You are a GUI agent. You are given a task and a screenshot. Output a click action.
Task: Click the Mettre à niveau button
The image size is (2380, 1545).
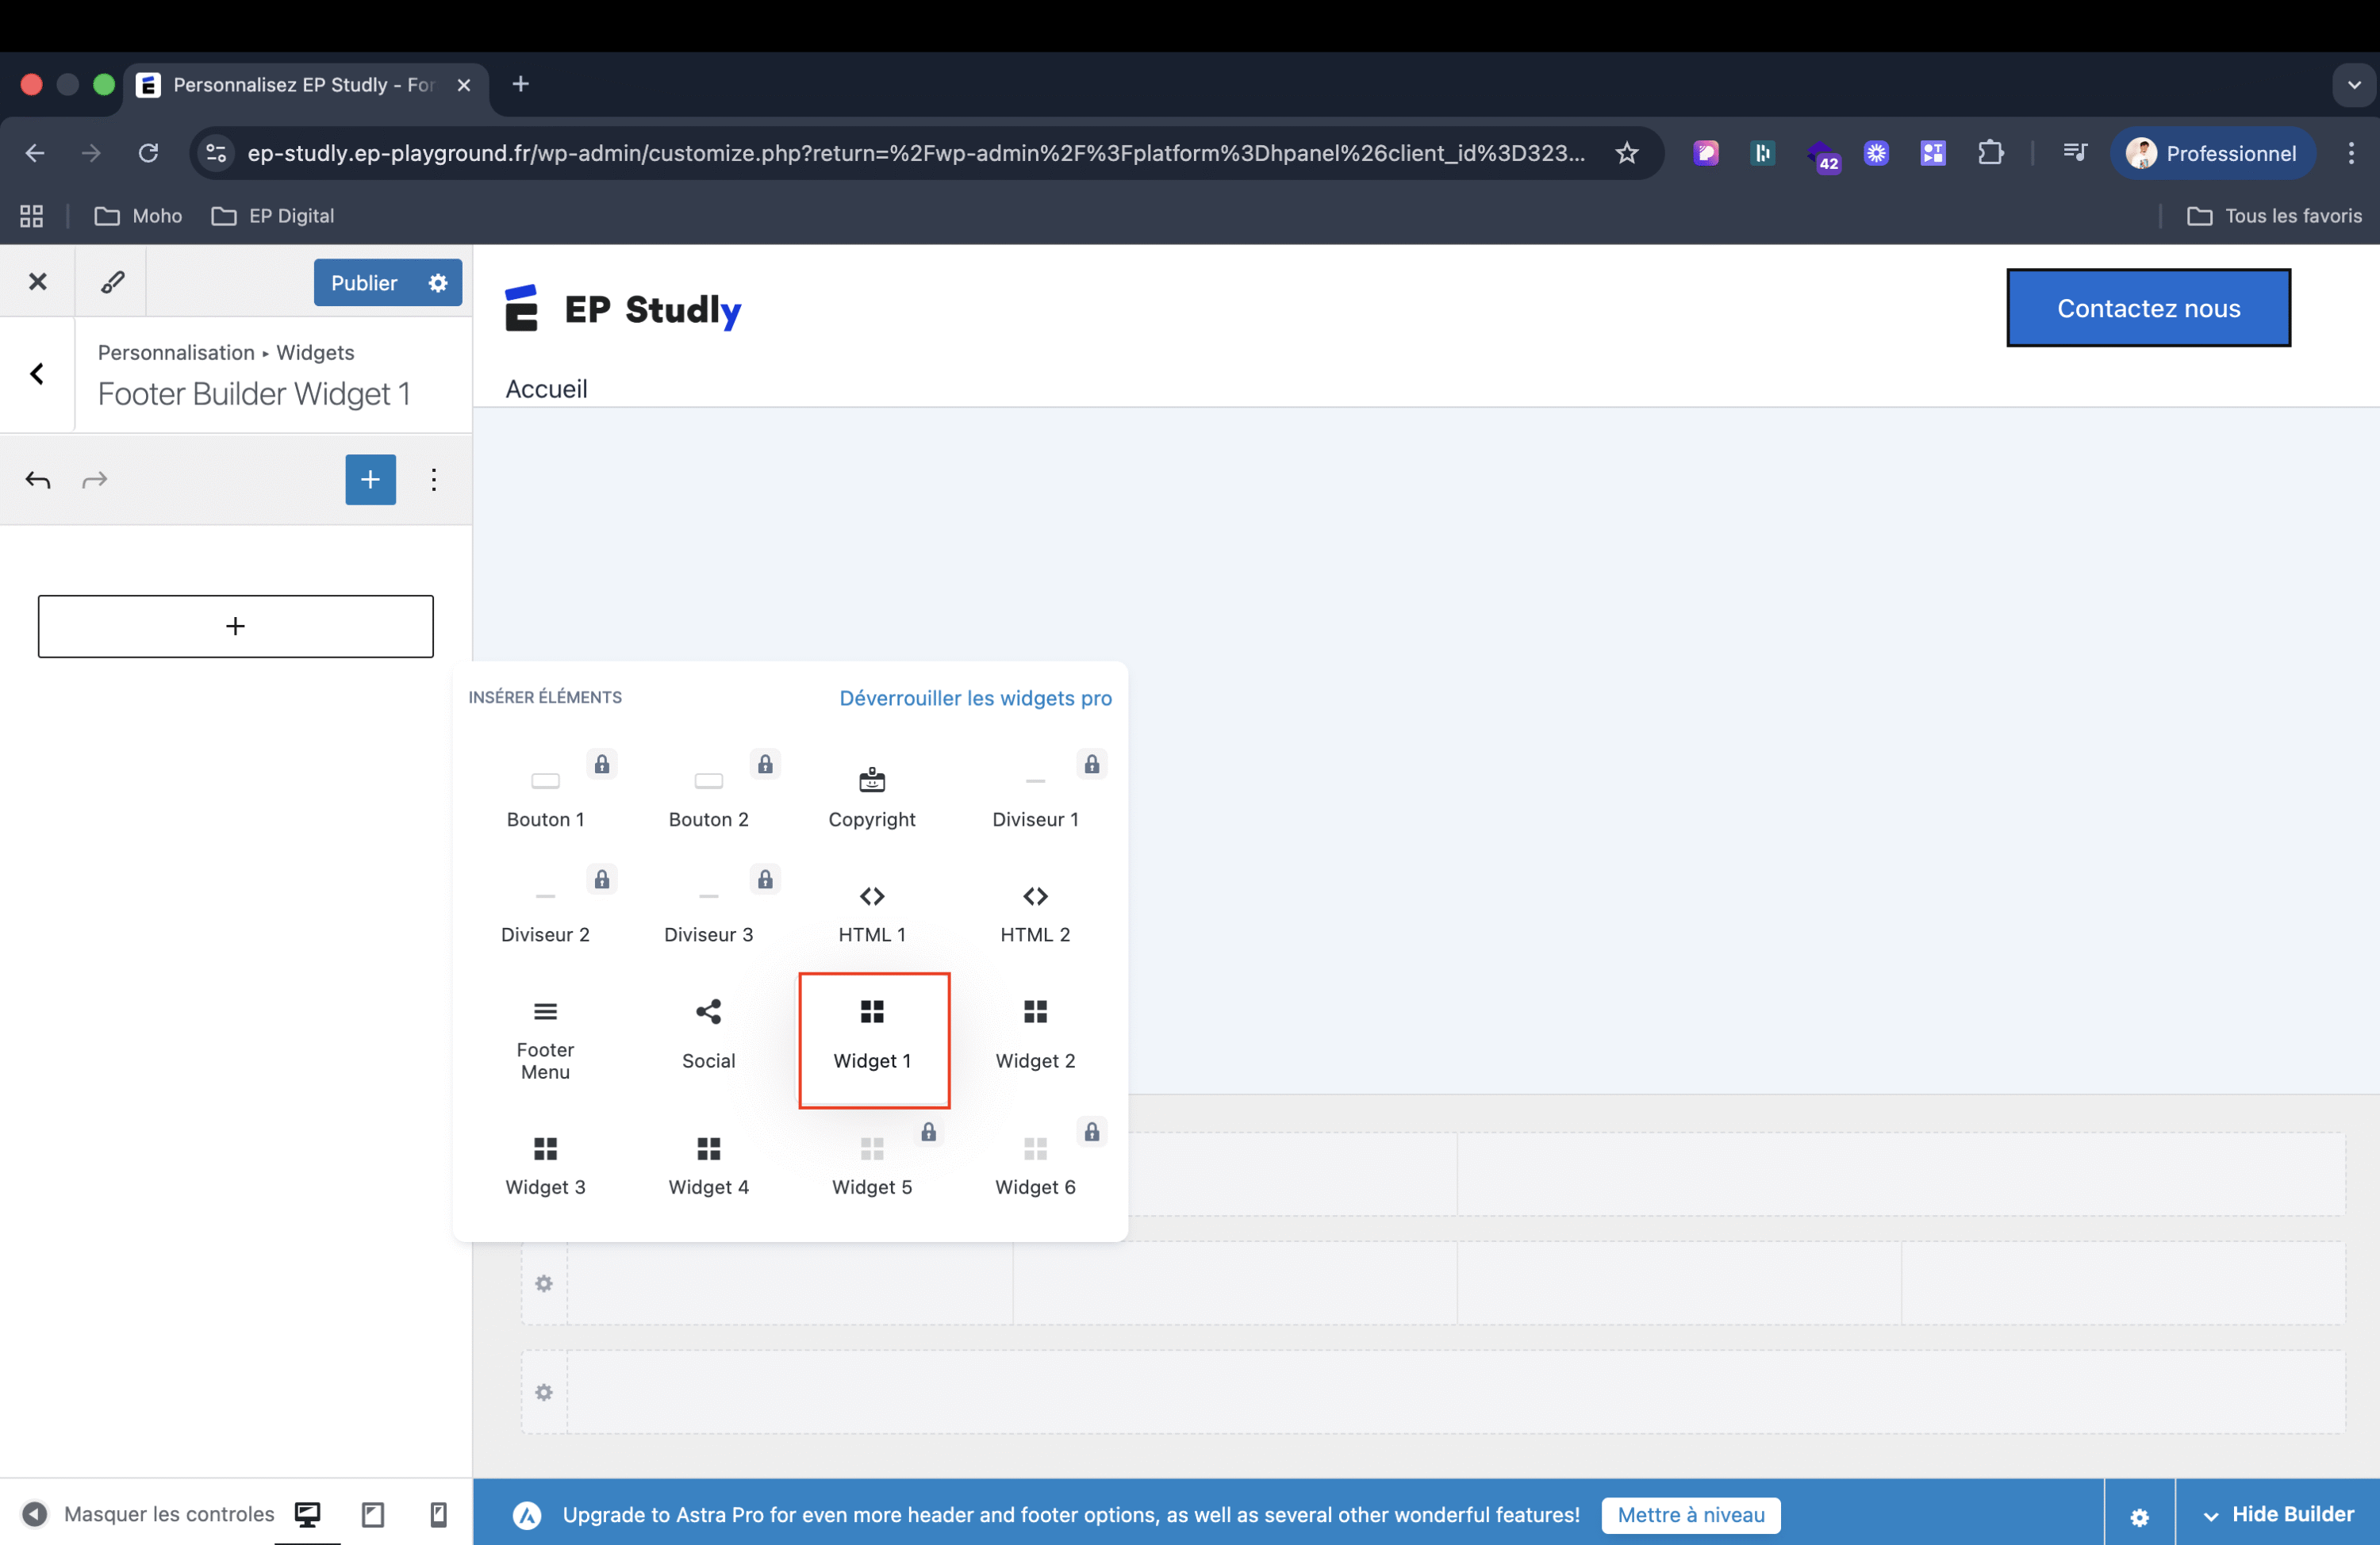point(1690,1514)
